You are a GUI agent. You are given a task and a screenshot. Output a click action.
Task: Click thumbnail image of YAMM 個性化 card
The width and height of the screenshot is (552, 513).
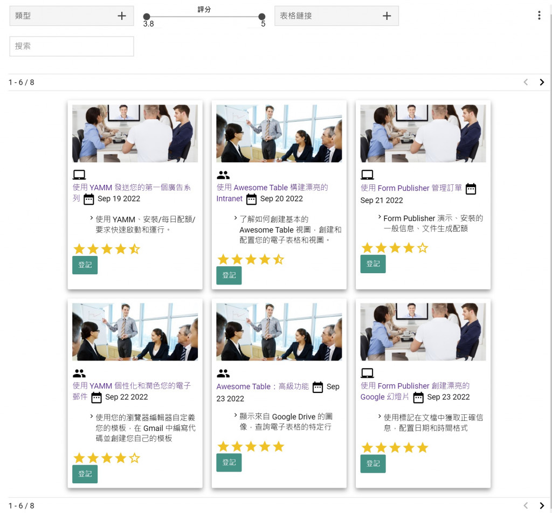coord(135,332)
